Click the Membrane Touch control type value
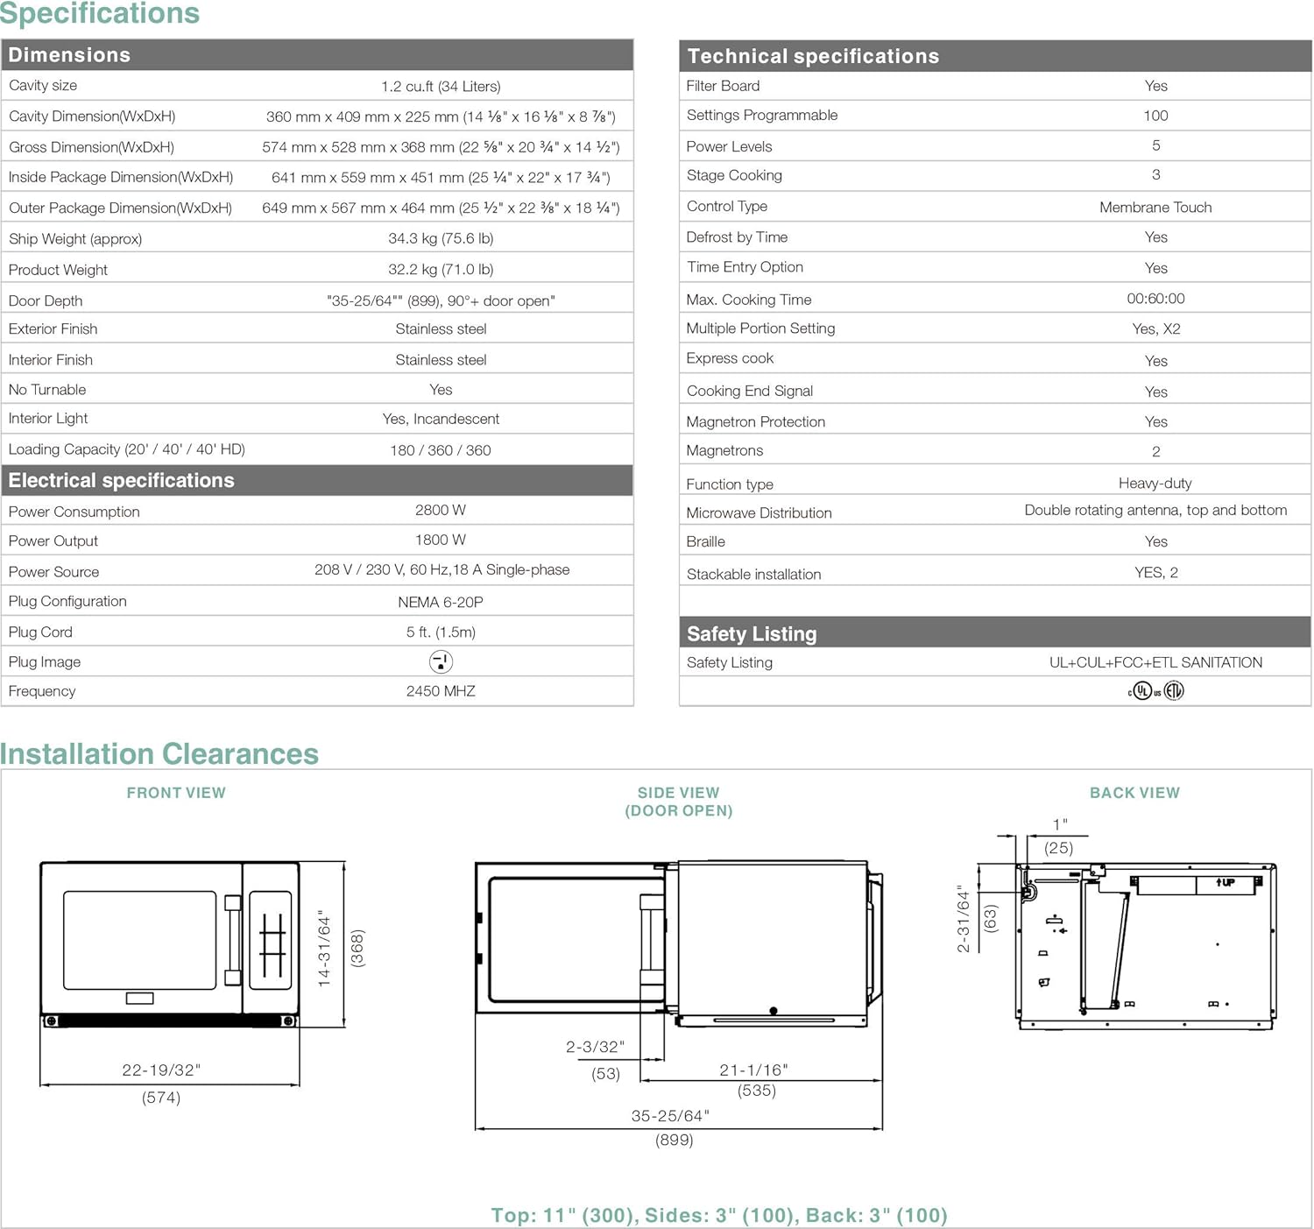The height and width of the screenshot is (1229, 1314). tap(1155, 207)
